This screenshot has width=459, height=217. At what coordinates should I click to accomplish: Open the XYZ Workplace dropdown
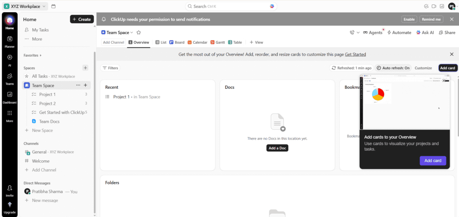pos(25,6)
